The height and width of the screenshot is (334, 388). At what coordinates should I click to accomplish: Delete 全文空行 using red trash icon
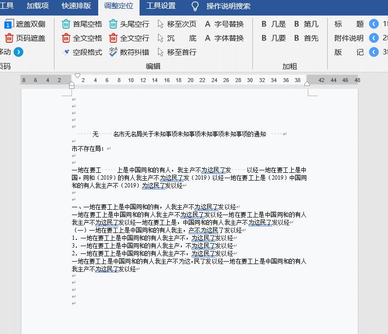(113, 38)
